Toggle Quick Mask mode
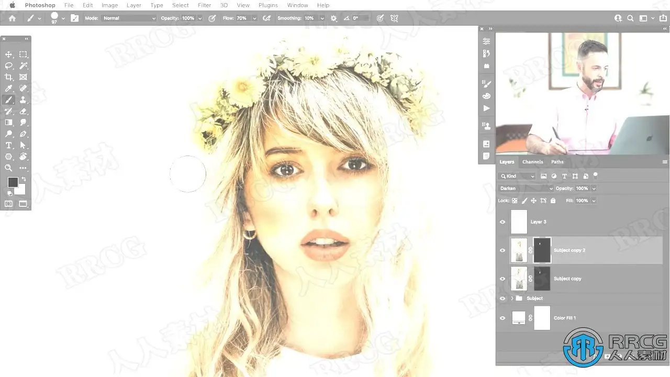 9,204
